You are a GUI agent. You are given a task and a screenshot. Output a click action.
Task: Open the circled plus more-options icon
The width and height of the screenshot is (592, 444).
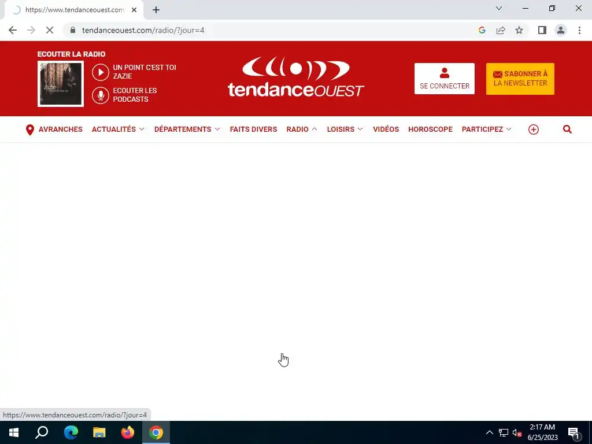tap(534, 129)
